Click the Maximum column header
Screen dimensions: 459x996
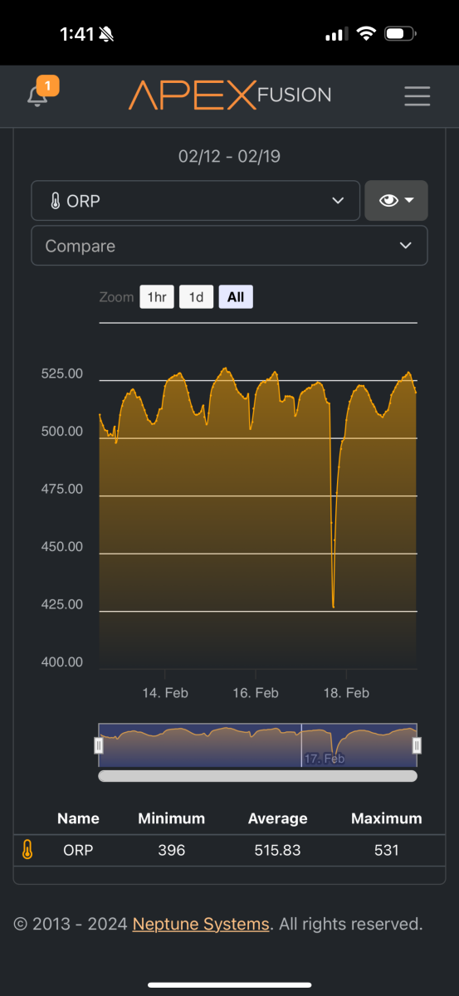(386, 818)
